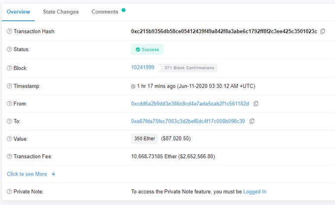Open the Comments tab

(105, 12)
